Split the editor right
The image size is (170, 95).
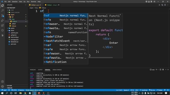tap(165, 5)
